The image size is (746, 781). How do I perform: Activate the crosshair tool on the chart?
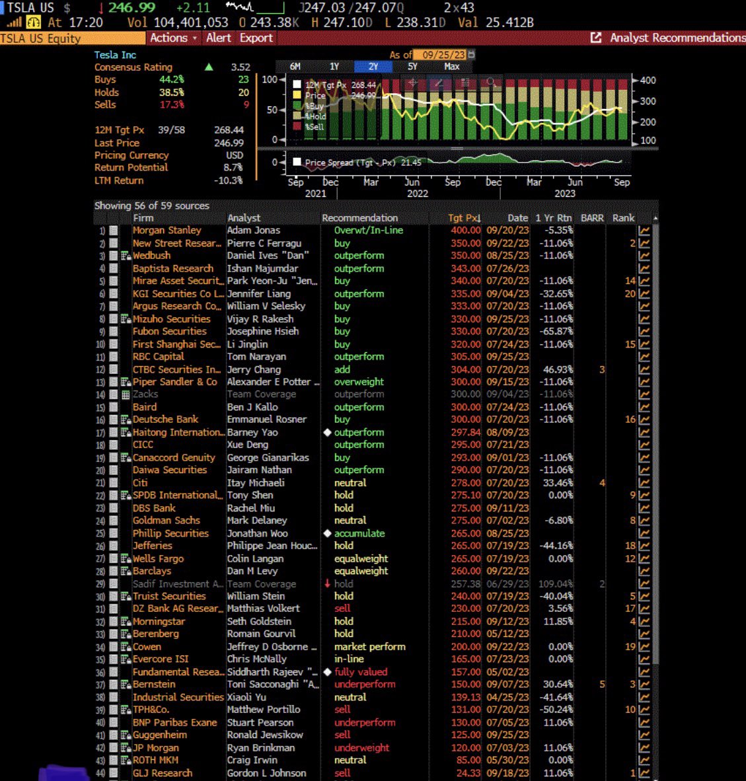click(x=412, y=83)
